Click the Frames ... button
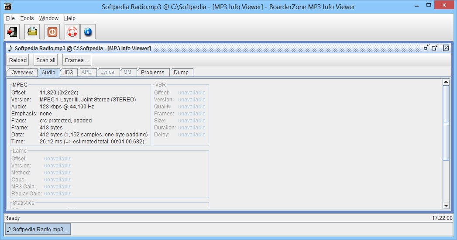The width and height of the screenshot is (457, 240). (x=77, y=60)
